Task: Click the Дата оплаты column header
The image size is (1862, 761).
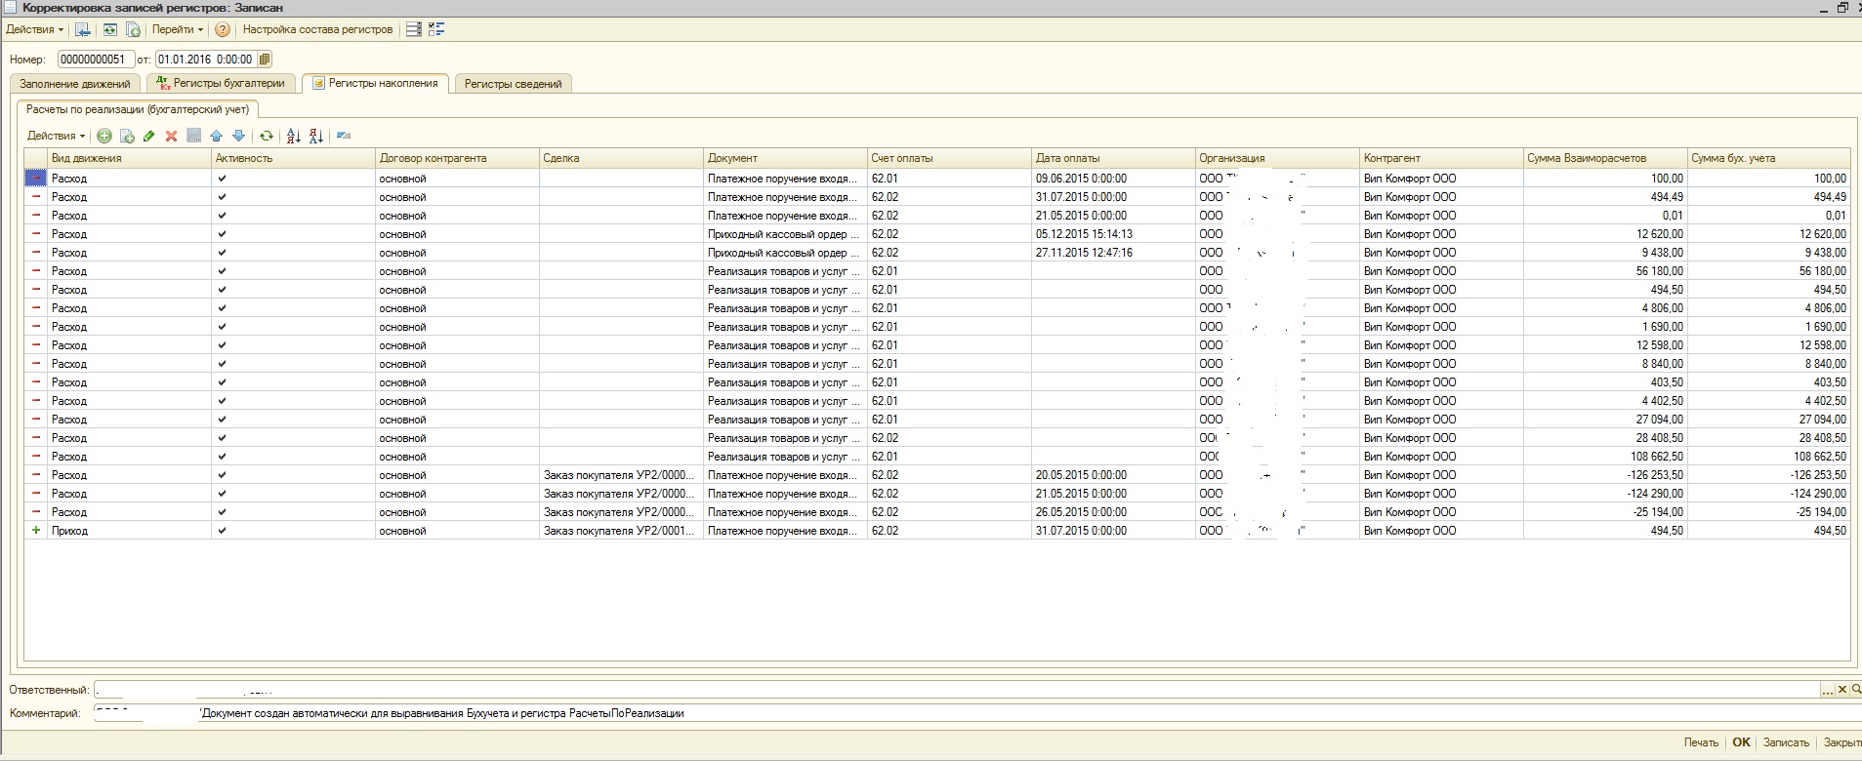Action: tap(1113, 158)
